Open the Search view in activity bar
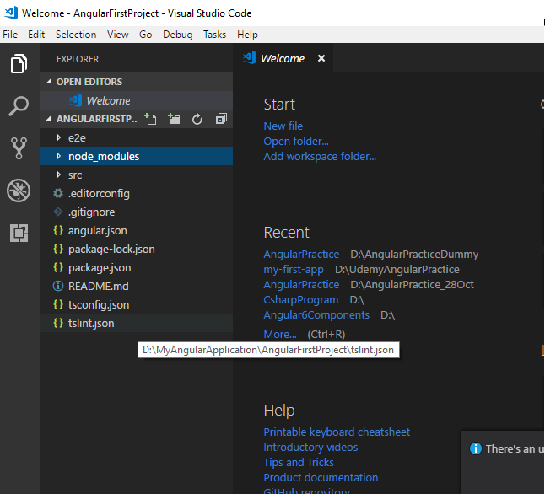Image resolution: width=545 pixels, height=494 pixels. [x=19, y=106]
